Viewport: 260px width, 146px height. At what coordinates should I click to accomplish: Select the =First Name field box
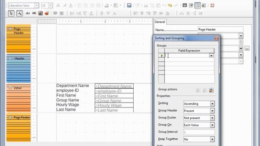114,96
